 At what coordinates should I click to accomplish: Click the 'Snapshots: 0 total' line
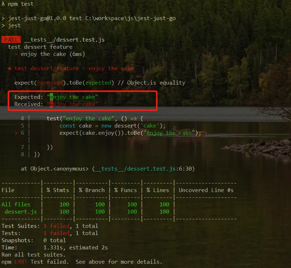(34, 240)
